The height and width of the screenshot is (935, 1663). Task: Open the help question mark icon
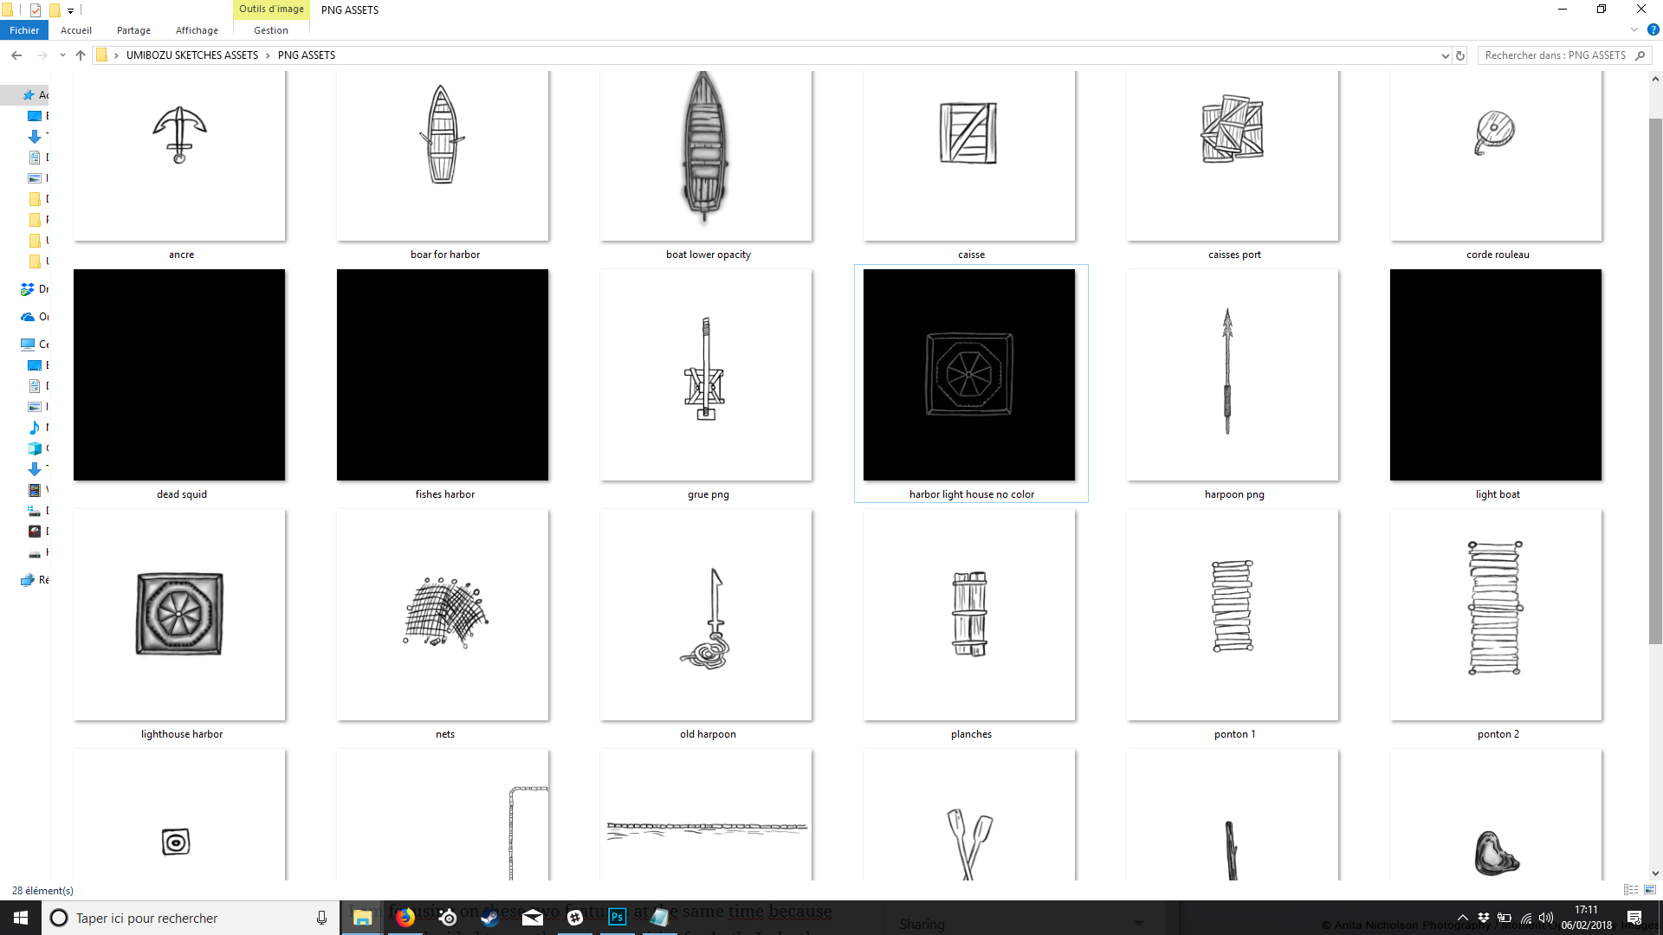click(1653, 29)
